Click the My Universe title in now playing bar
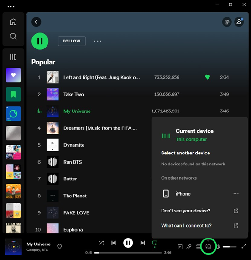This screenshot has width=251, height=260. pyautogui.click(x=38, y=244)
